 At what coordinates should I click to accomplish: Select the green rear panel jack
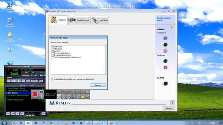click(x=165, y=44)
